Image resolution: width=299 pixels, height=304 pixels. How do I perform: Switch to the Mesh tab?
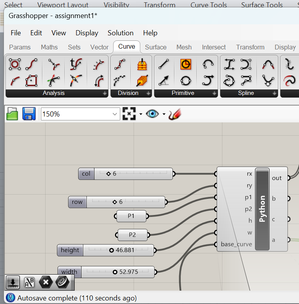pyautogui.click(x=184, y=47)
